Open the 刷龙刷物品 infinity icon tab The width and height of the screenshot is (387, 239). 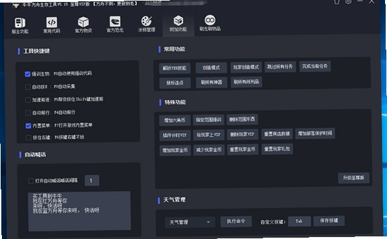(x=210, y=23)
